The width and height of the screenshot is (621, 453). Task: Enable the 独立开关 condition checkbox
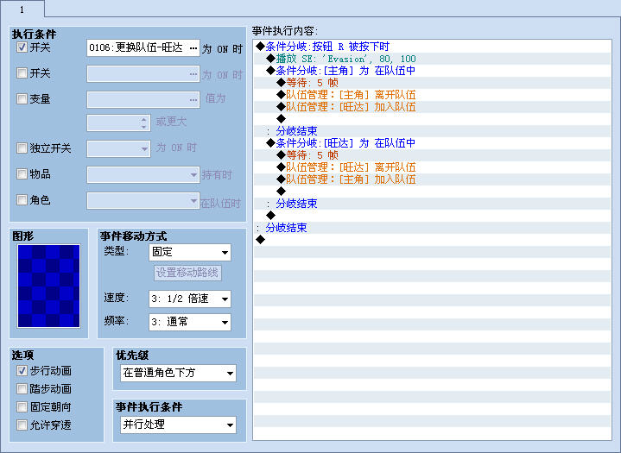[x=22, y=148]
